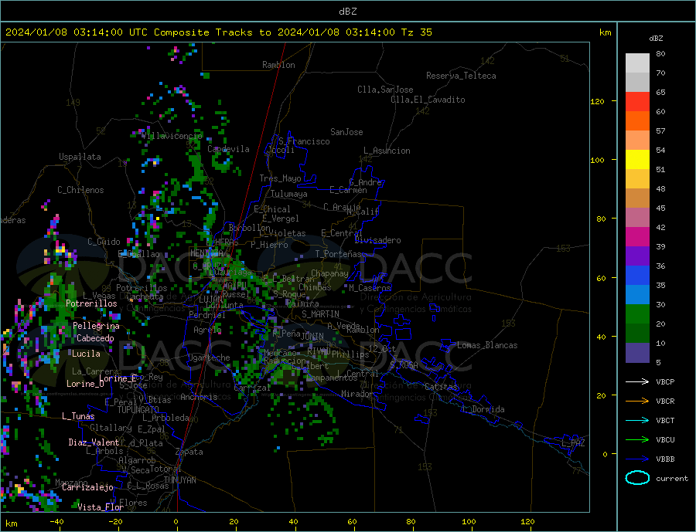The width and height of the screenshot is (696, 532).
Task: Click the 'S_ROSA' map label
Action: click(x=404, y=365)
